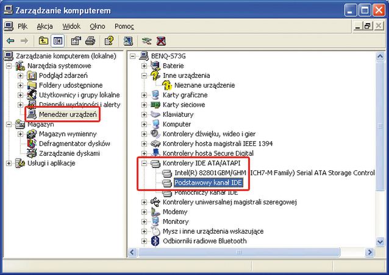The width and height of the screenshot is (389, 275).
Task: Collapse the BENQ-S73G root node
Action: point(133,56)
